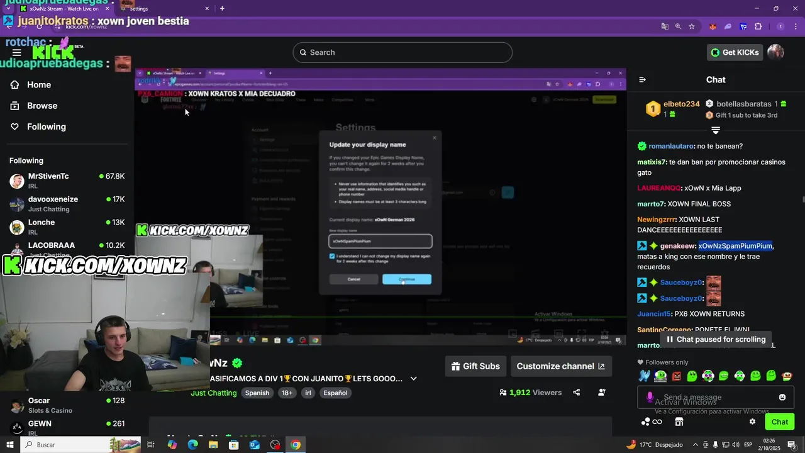This screenshot has height=453, width=805.
Task: Open Outlook from taskbar
Action: pyautogui.click(x=254, y=445)
